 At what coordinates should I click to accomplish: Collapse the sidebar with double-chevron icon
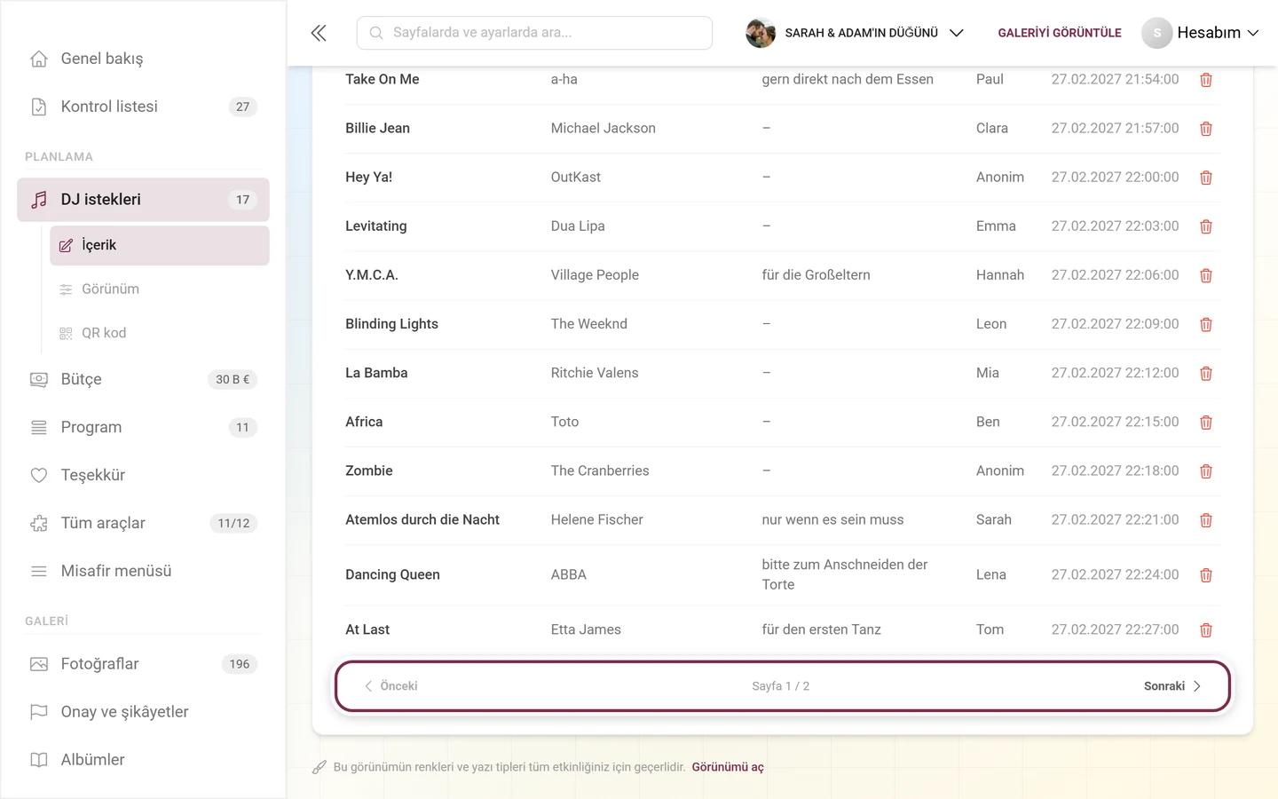pos(319,33)
